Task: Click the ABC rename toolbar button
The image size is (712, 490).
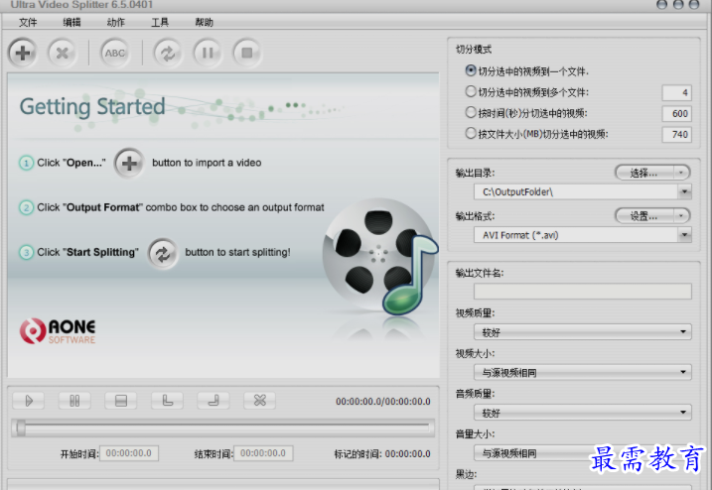Action: (115, 53)
